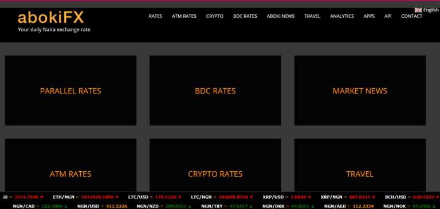Click the ETH/NGN ticker rate
Viewport: 440px width, 209px height.
(x=86, y=197)
